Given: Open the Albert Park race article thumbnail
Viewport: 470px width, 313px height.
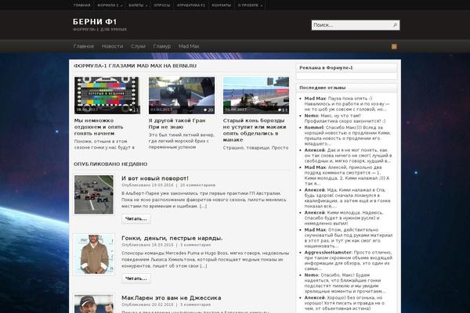Looking at the screenshot, I should pos(94,194).
